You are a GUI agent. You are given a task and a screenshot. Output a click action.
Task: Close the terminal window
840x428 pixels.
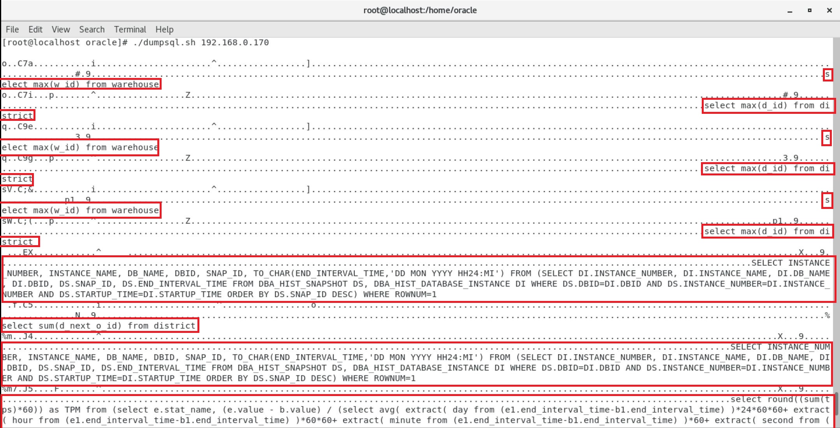(x=829, y=11)
